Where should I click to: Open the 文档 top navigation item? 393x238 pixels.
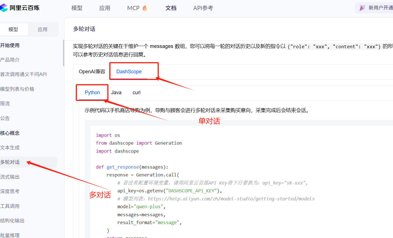tap(171, 8)
